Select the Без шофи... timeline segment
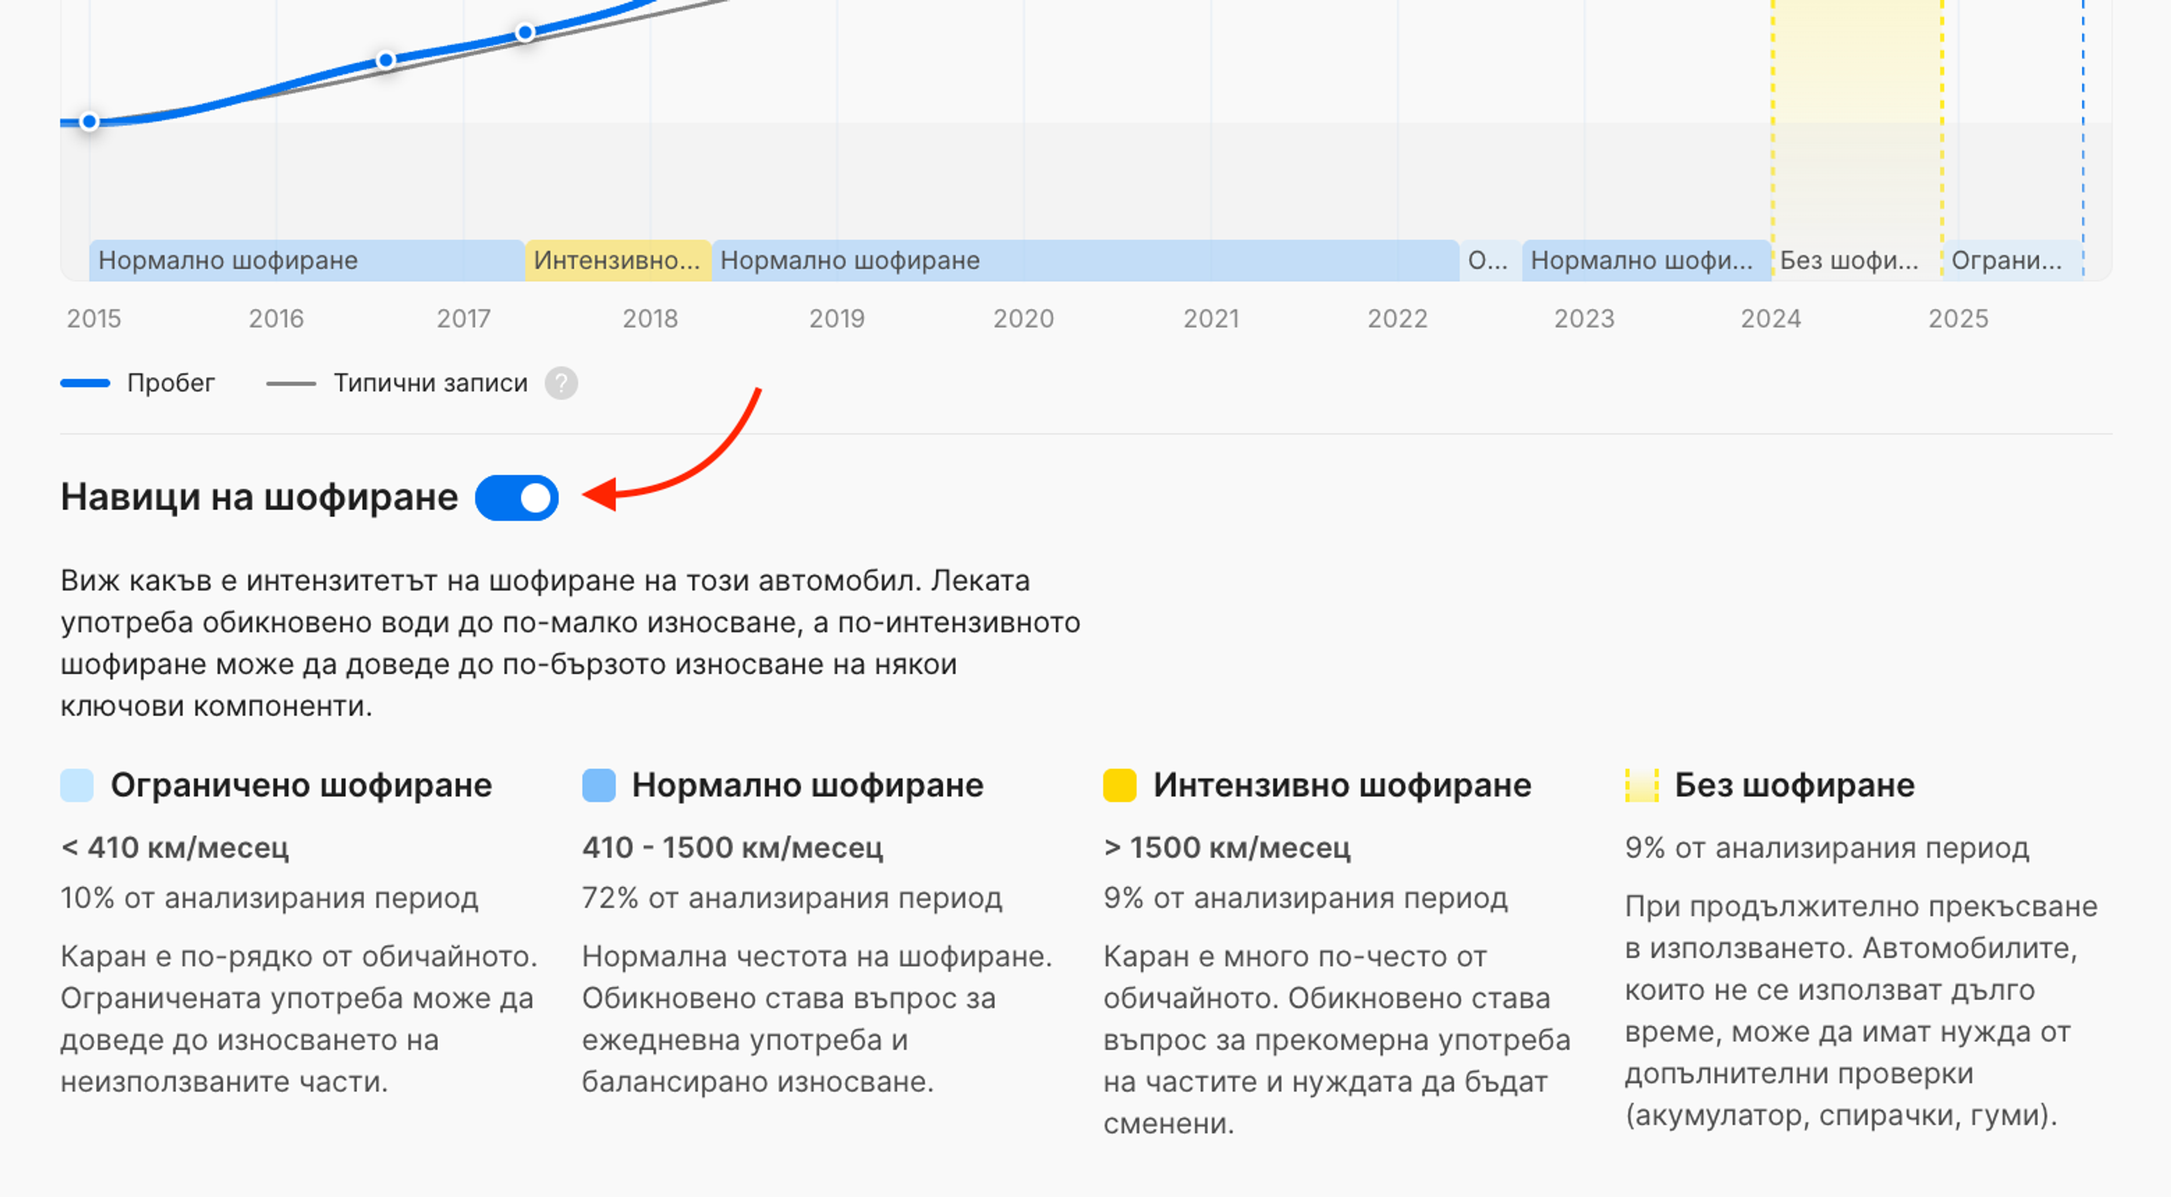The width and height of the screenshot is (2171, 1197). pos(1857,261)
